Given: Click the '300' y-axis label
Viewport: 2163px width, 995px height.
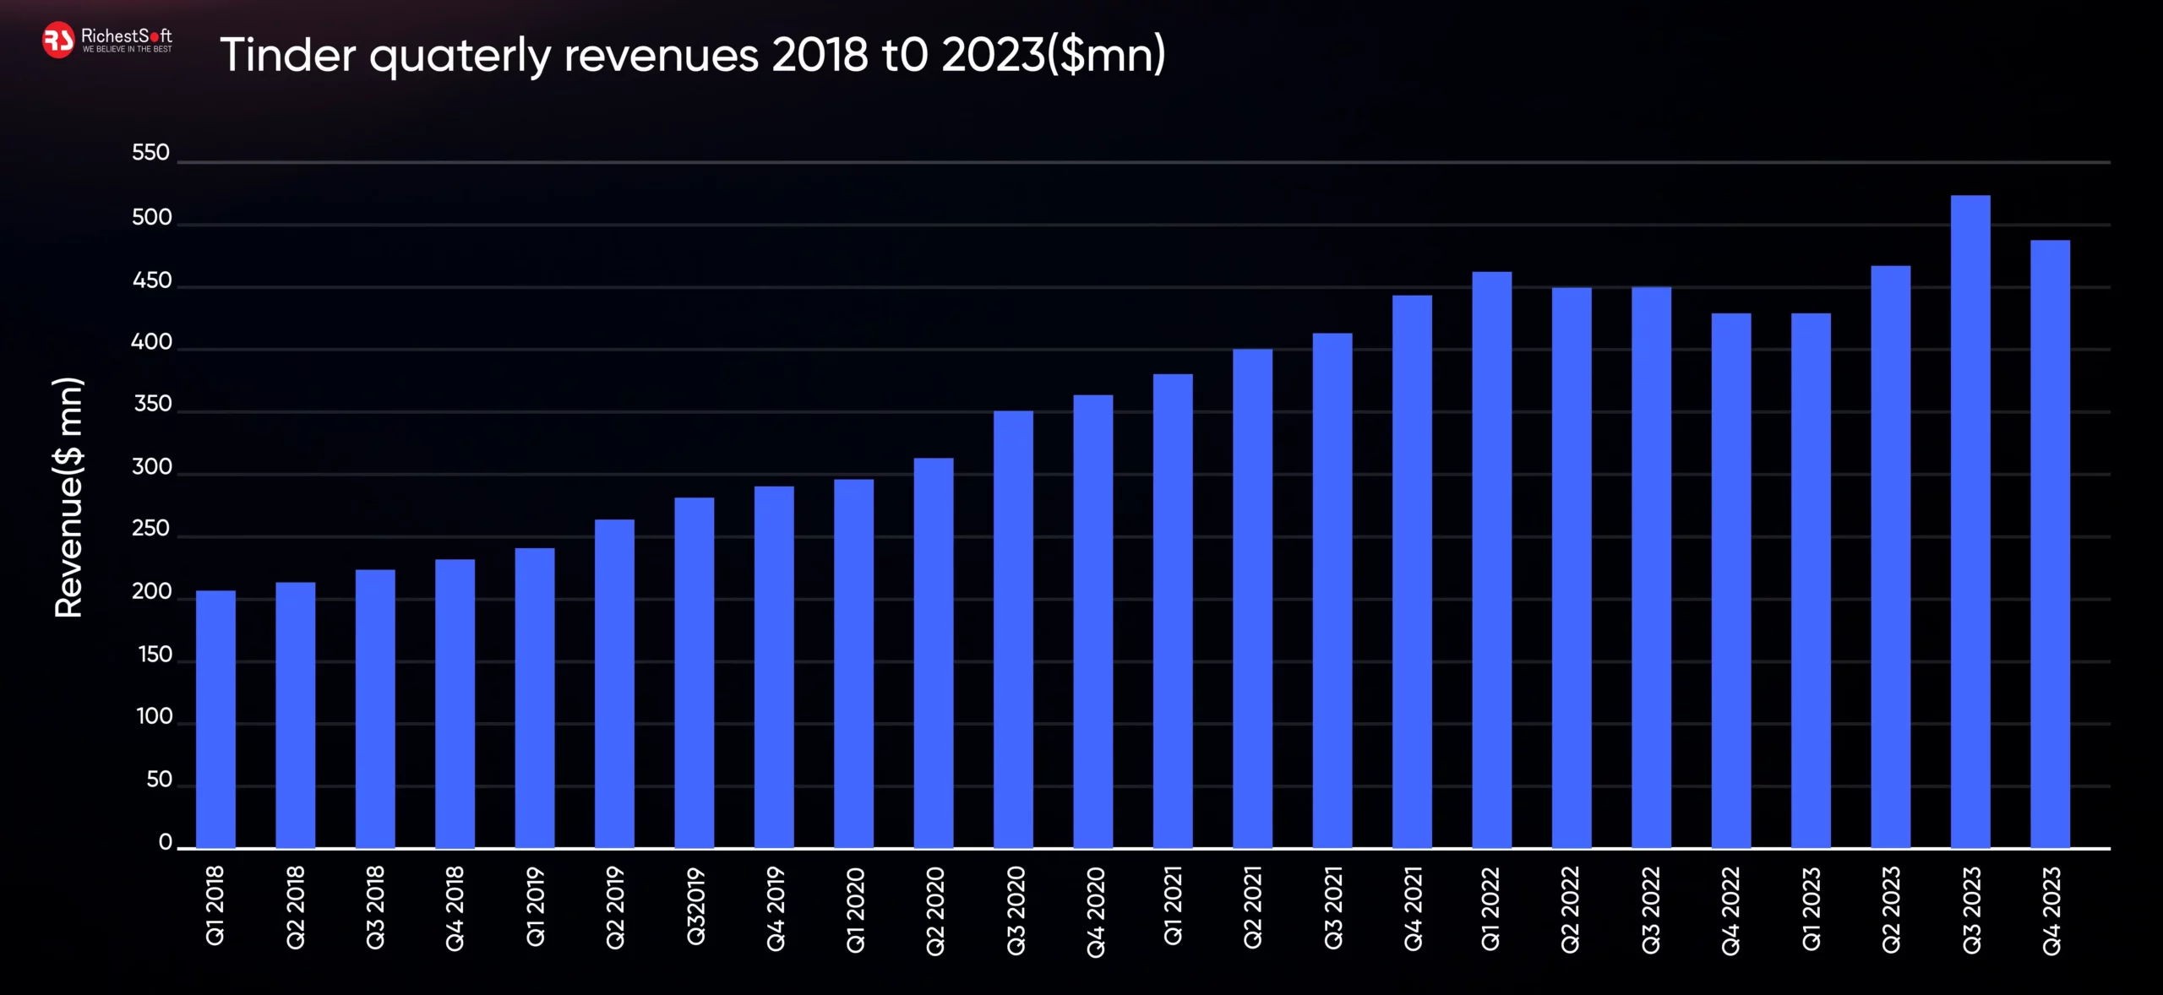Looking at the screenshot, I should [151, 467].
